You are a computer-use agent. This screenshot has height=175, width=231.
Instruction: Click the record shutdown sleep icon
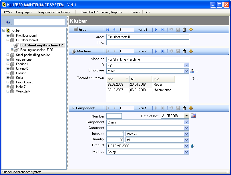(x=193, y=79)
